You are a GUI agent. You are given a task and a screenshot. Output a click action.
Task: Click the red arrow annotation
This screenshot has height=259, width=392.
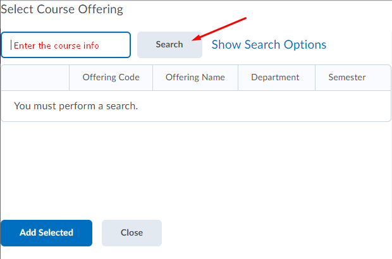click(221, 29)
